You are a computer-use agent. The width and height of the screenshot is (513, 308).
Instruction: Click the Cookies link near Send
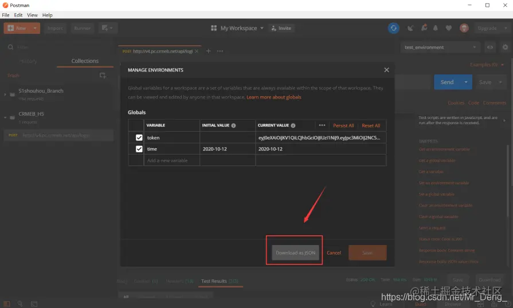(456, 103)
